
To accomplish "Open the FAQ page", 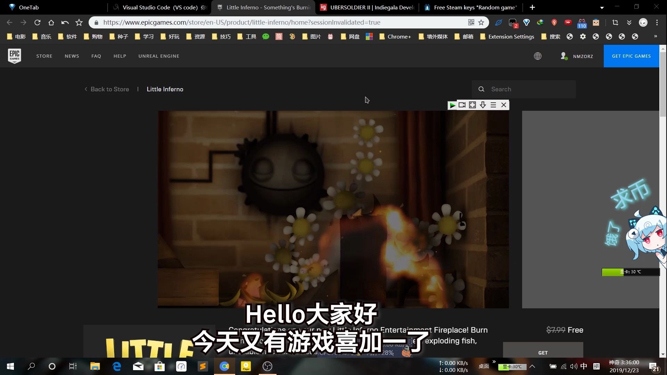I will point(96,56).
